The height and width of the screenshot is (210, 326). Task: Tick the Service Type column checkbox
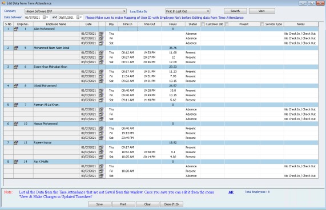(x=262, y=24)
